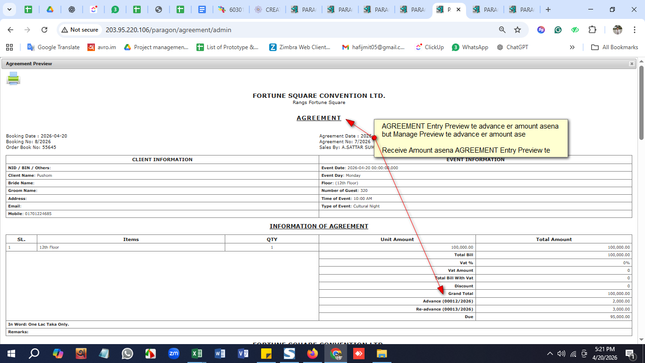645x363 pixels.
Task: Open the All Bookmarks folder
Action: pyautogui.click(x=615, y=47)
